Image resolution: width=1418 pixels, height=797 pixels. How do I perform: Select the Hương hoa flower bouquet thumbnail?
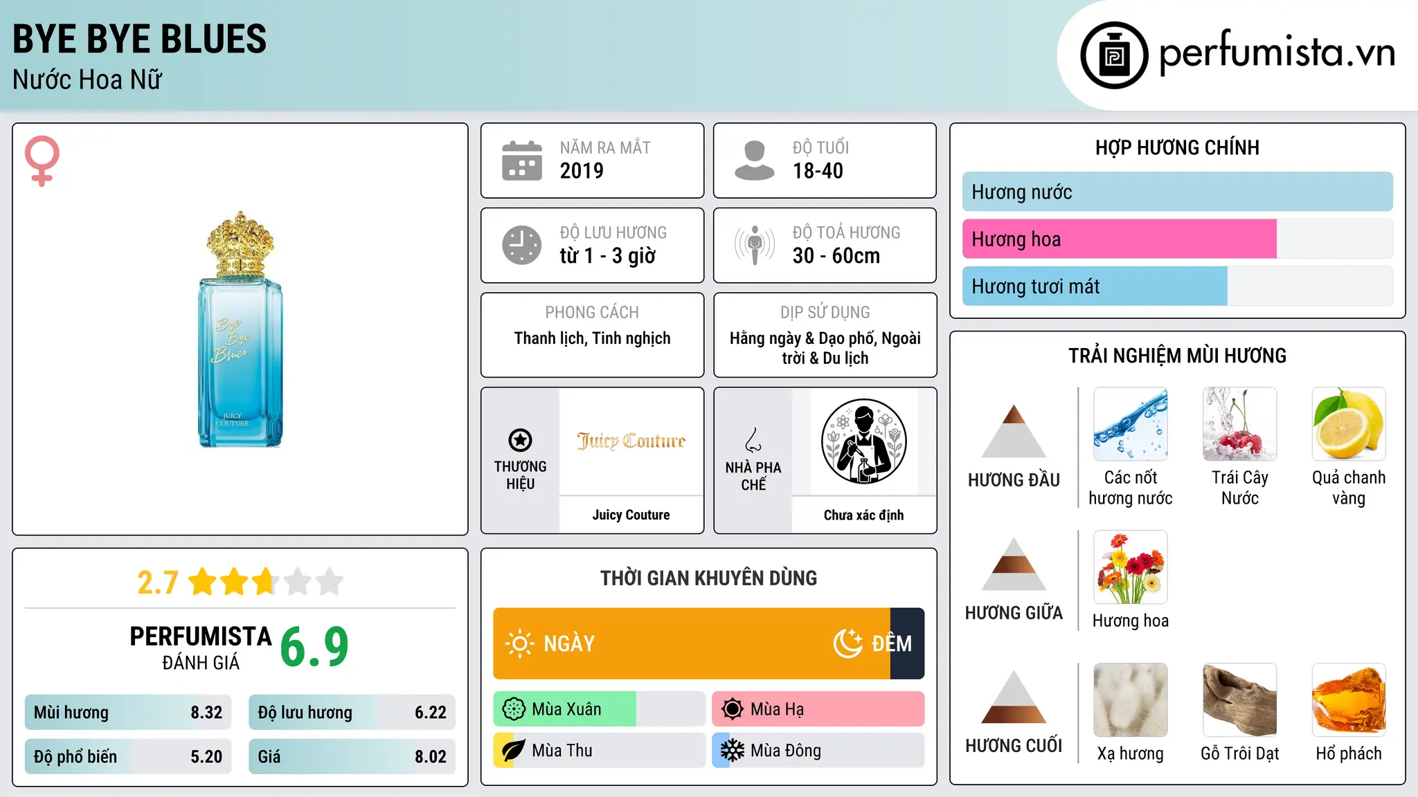click(1131, 567)
